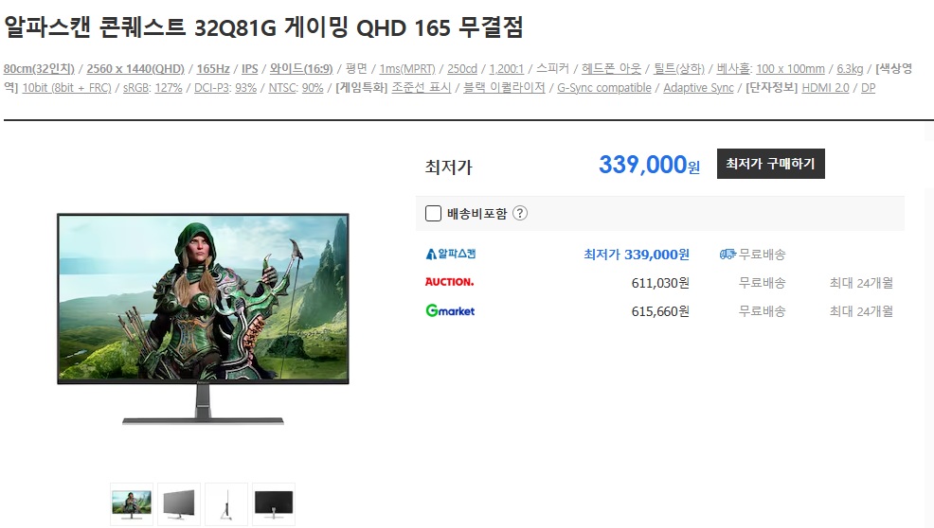Click the main monitor product image
This screenshot has height=528, width=934.
[x=203, y=319]
